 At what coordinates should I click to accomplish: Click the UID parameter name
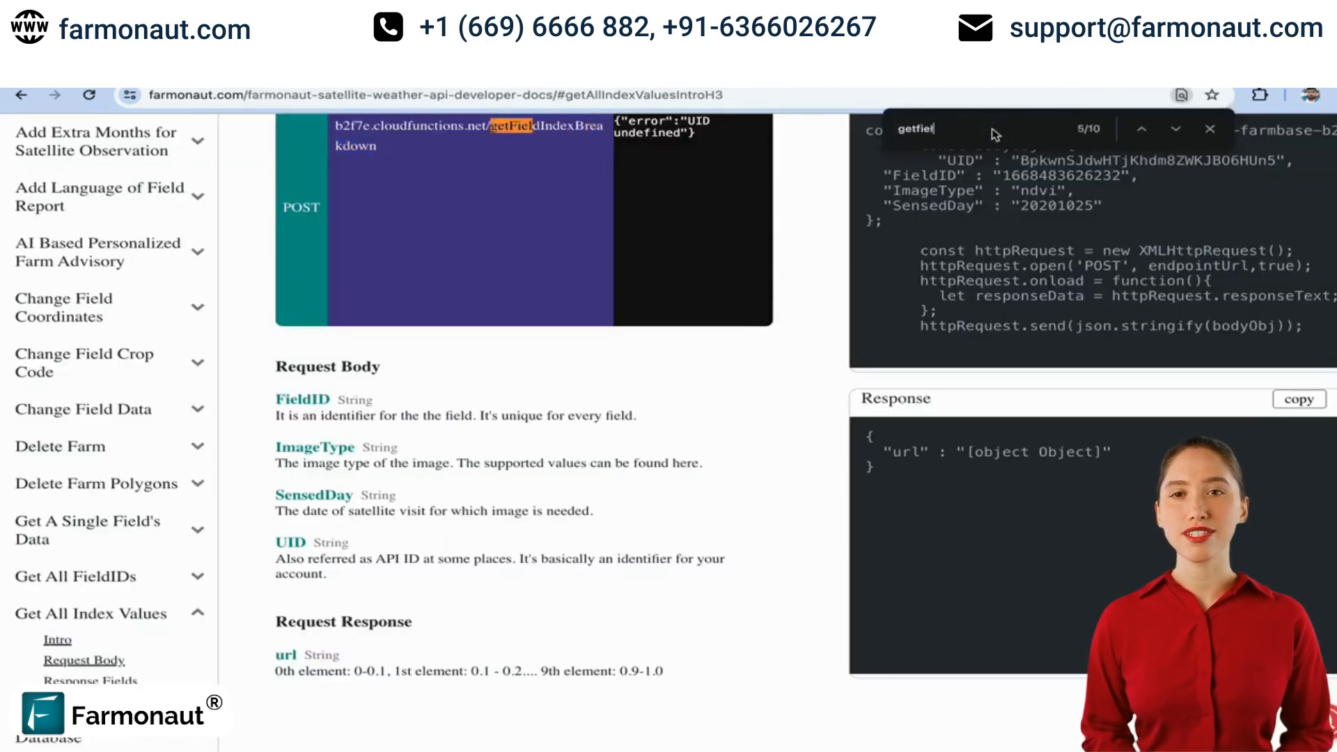[x=290, y=542]
